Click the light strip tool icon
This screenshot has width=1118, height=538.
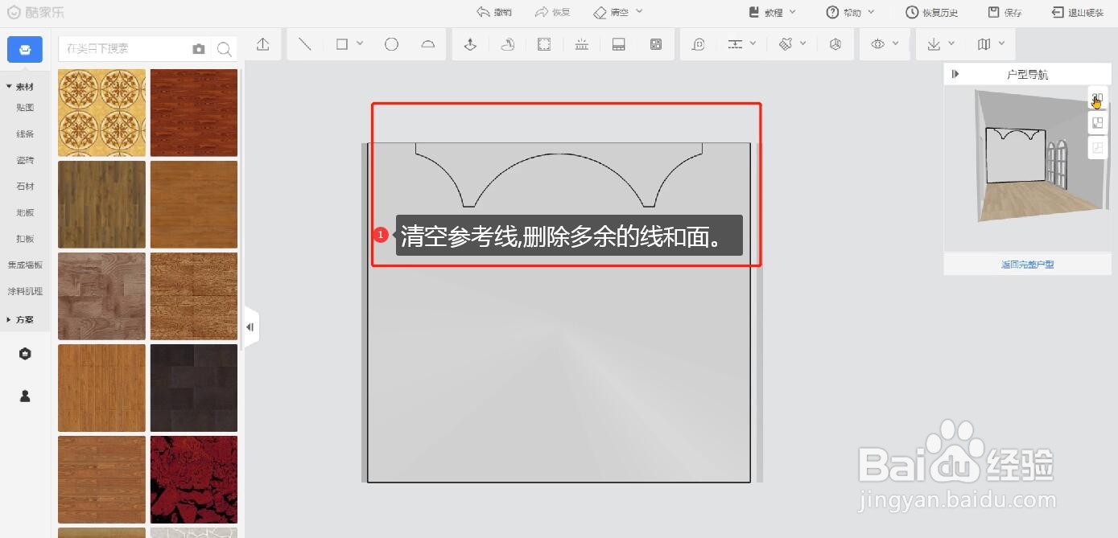[581, 44]
